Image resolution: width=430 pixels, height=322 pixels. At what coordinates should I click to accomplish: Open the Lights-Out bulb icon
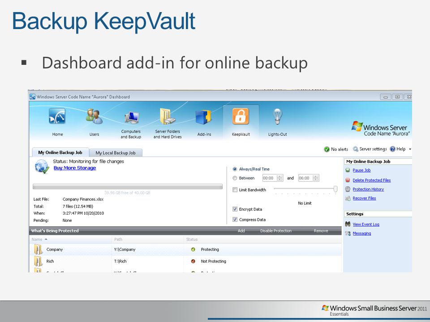coord(277,116)
